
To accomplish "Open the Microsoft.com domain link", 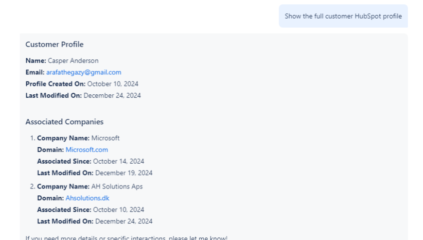I will point(87,150).
